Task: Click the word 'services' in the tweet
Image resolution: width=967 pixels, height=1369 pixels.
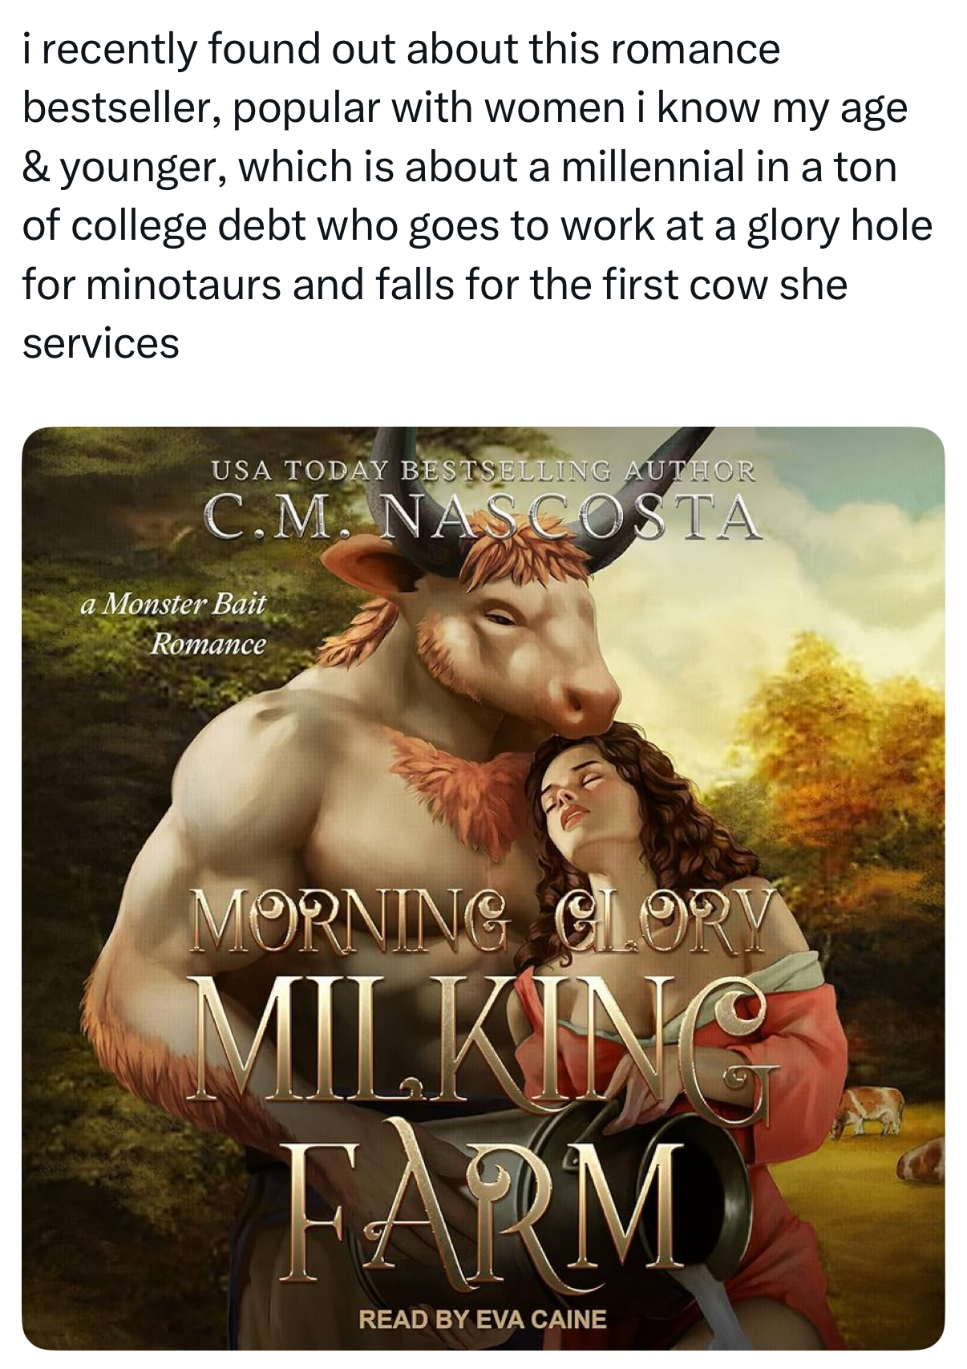Action: (x=101, y=343)
